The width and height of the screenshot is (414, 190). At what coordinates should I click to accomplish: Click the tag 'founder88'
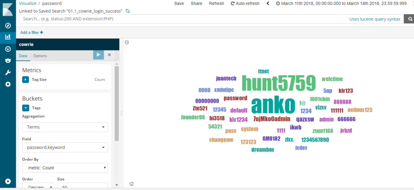pyautogui.click(x=193, y=117)
